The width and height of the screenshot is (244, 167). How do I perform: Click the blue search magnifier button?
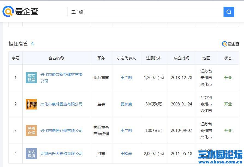tap(229, 12)
